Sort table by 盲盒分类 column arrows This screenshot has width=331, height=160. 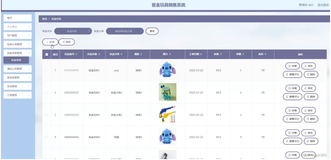[x=121, y=54]
